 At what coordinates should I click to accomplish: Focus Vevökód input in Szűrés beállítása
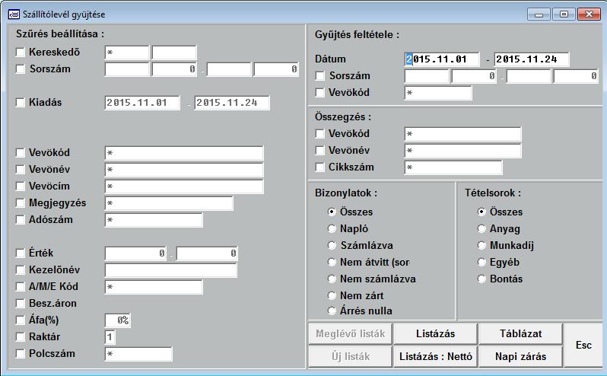click(x=184, y=153)
